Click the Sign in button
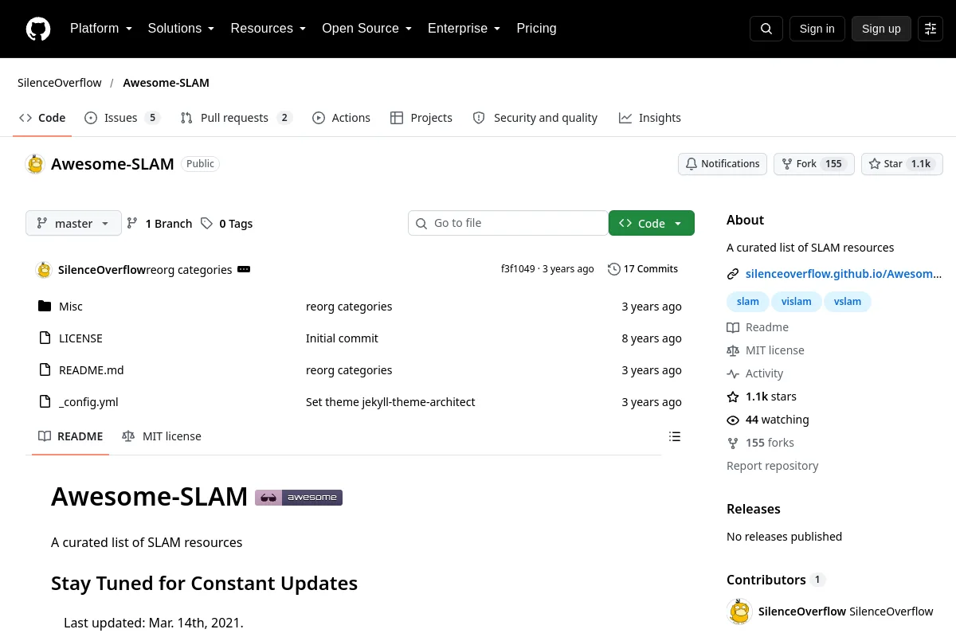The height and width of the screenshot is (637, 956). tap(817, 29)
